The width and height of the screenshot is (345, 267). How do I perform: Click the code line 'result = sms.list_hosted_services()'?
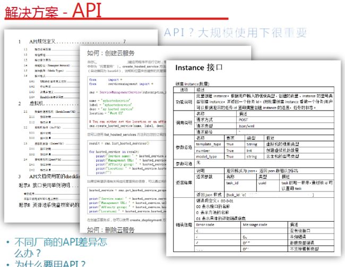pyautogui.click(x=119, y=143)
